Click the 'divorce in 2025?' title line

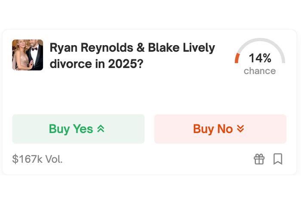click(x=97, y=64)
